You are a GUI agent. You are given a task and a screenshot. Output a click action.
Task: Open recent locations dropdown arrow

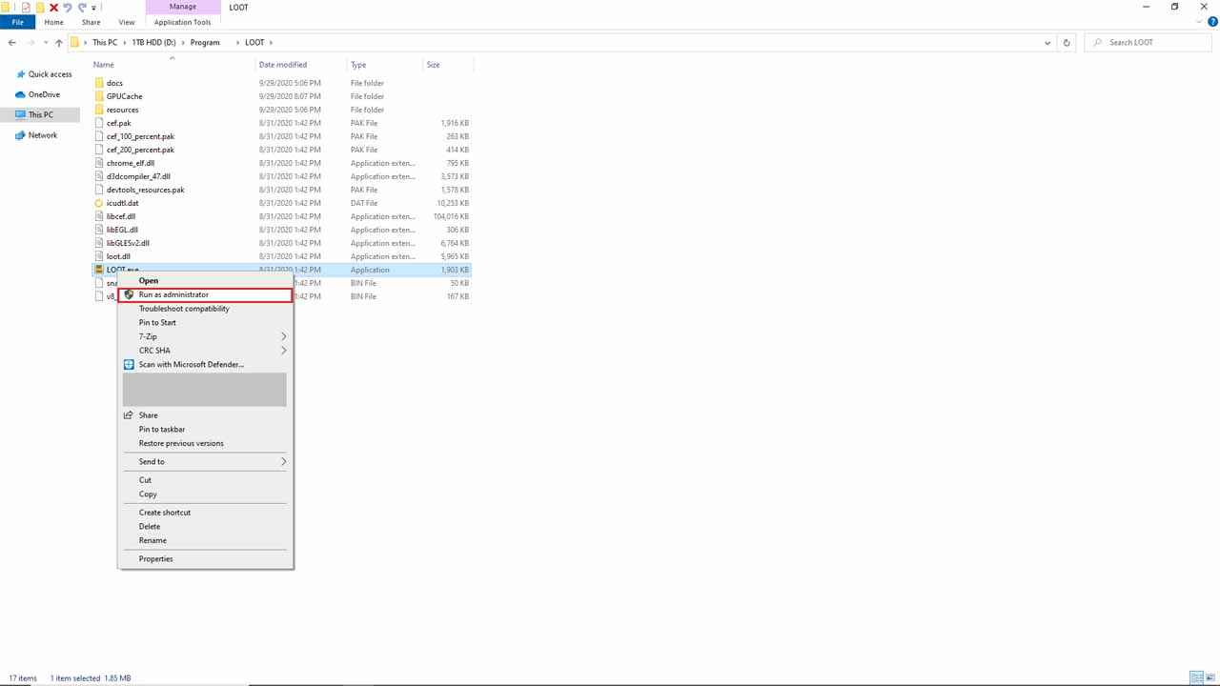[45, 42]
